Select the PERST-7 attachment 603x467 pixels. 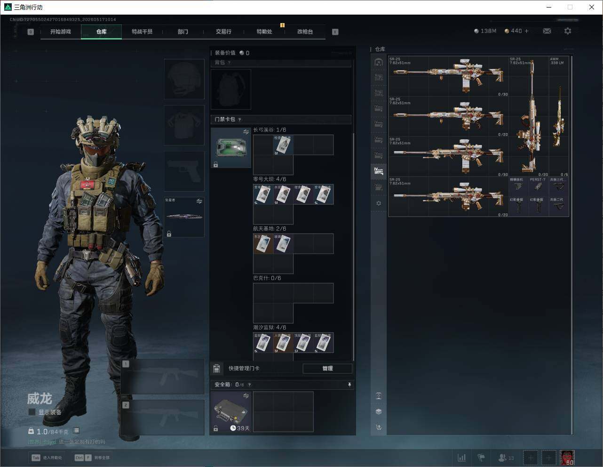click(539, 186)
